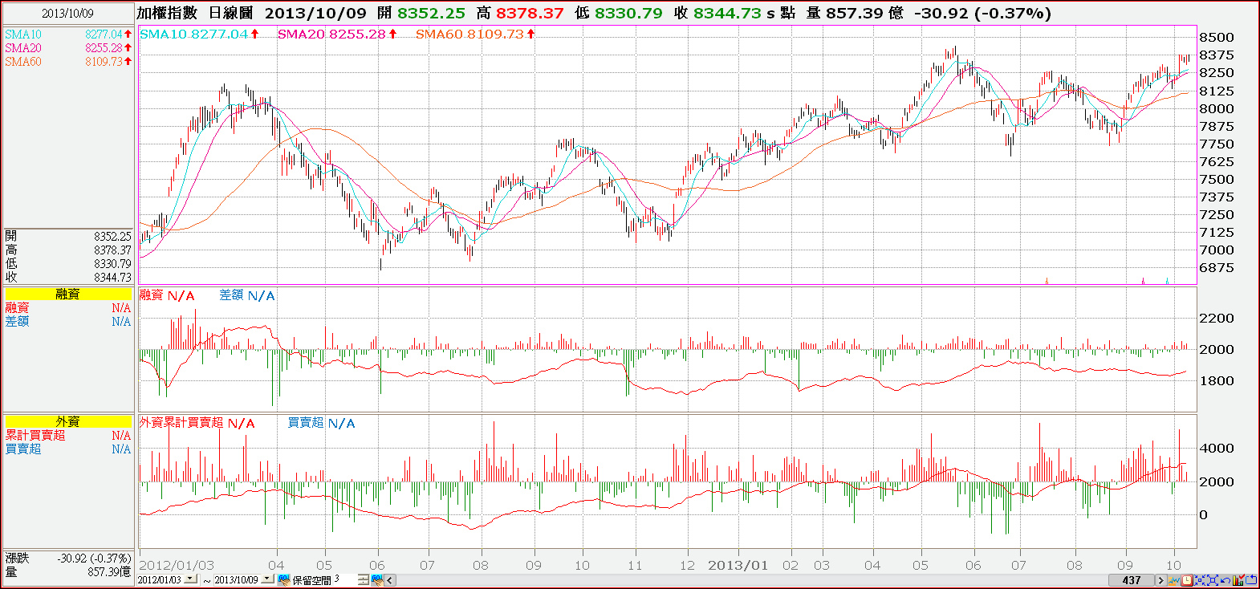
Task: Click the SMA10 label in left panel
Action: click(23, 35)
